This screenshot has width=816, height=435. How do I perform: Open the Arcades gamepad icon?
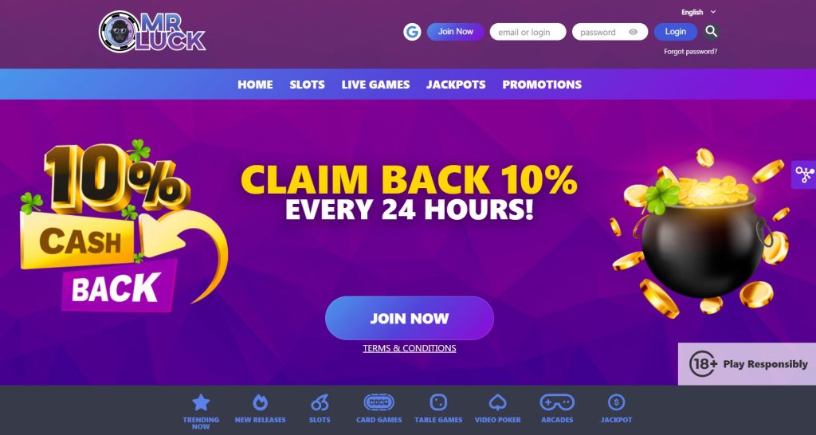click(x=557, y=402)
